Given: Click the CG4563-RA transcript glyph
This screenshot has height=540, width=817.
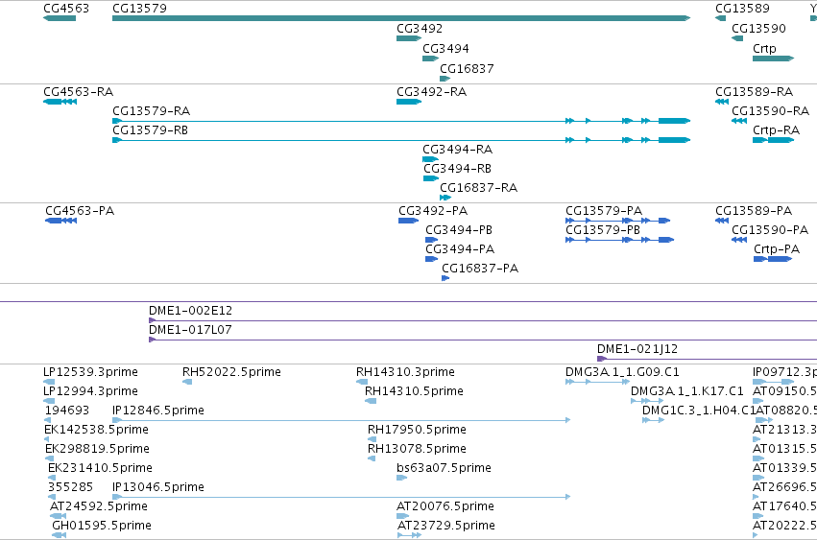Looking at the screenshot, I should [60, 102].
